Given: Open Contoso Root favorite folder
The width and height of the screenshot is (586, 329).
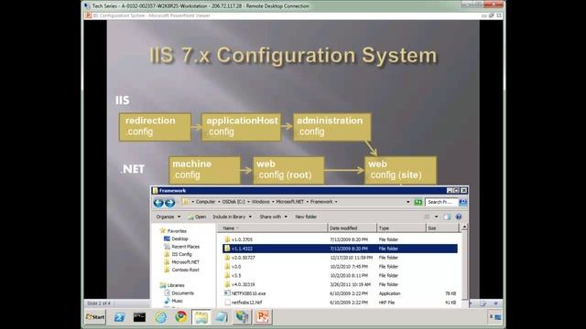Looking at the screenshot, I should (x=185, y=270).
